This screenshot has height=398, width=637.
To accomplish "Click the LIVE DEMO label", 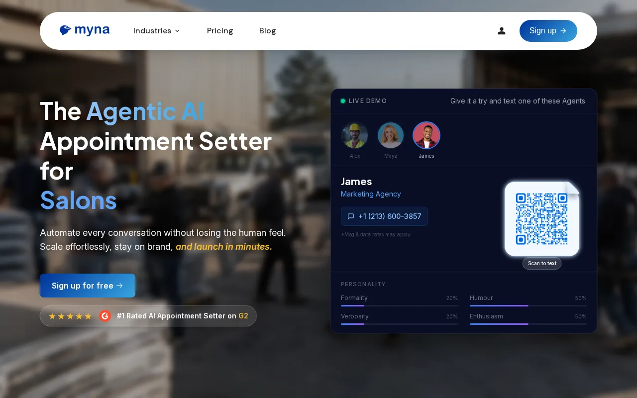I will [368, 101].
